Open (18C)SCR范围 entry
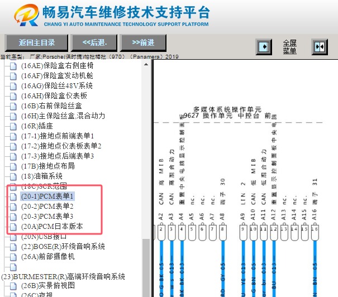338x297 pixels. coord(44,186)
